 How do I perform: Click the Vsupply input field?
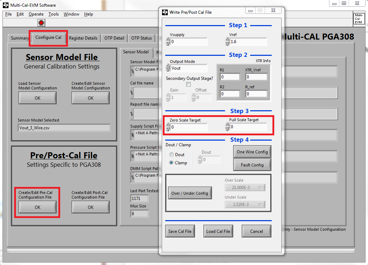click(189, 42)
